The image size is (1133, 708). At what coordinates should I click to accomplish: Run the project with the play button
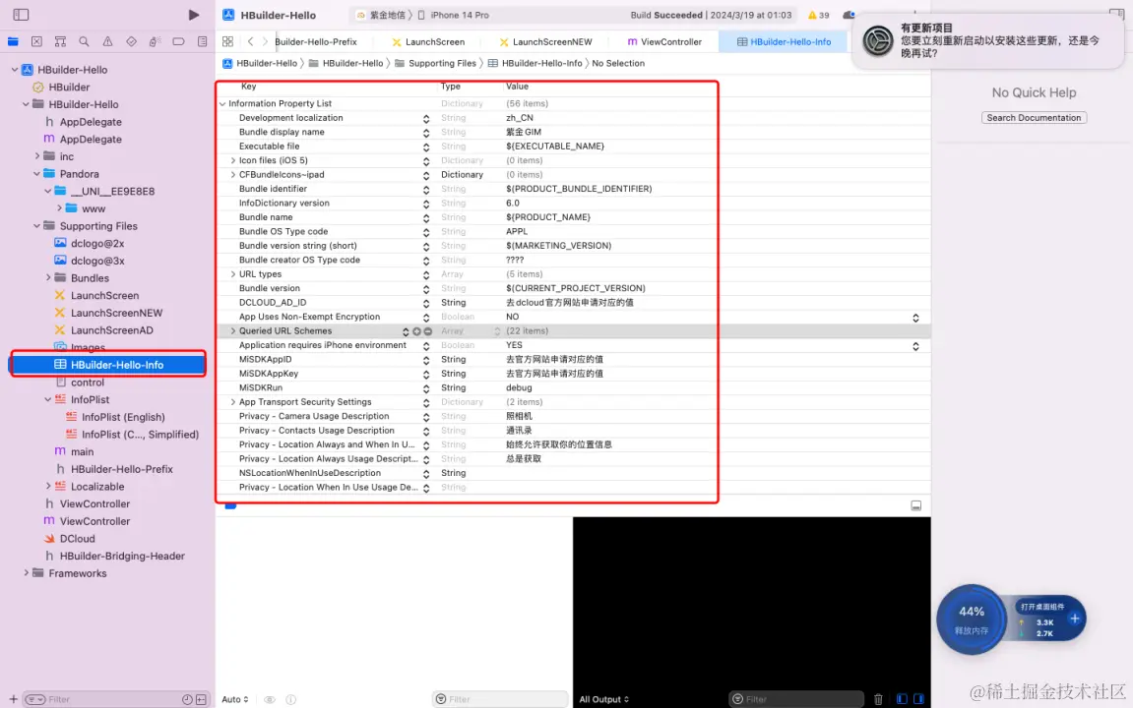coord(194,15)
